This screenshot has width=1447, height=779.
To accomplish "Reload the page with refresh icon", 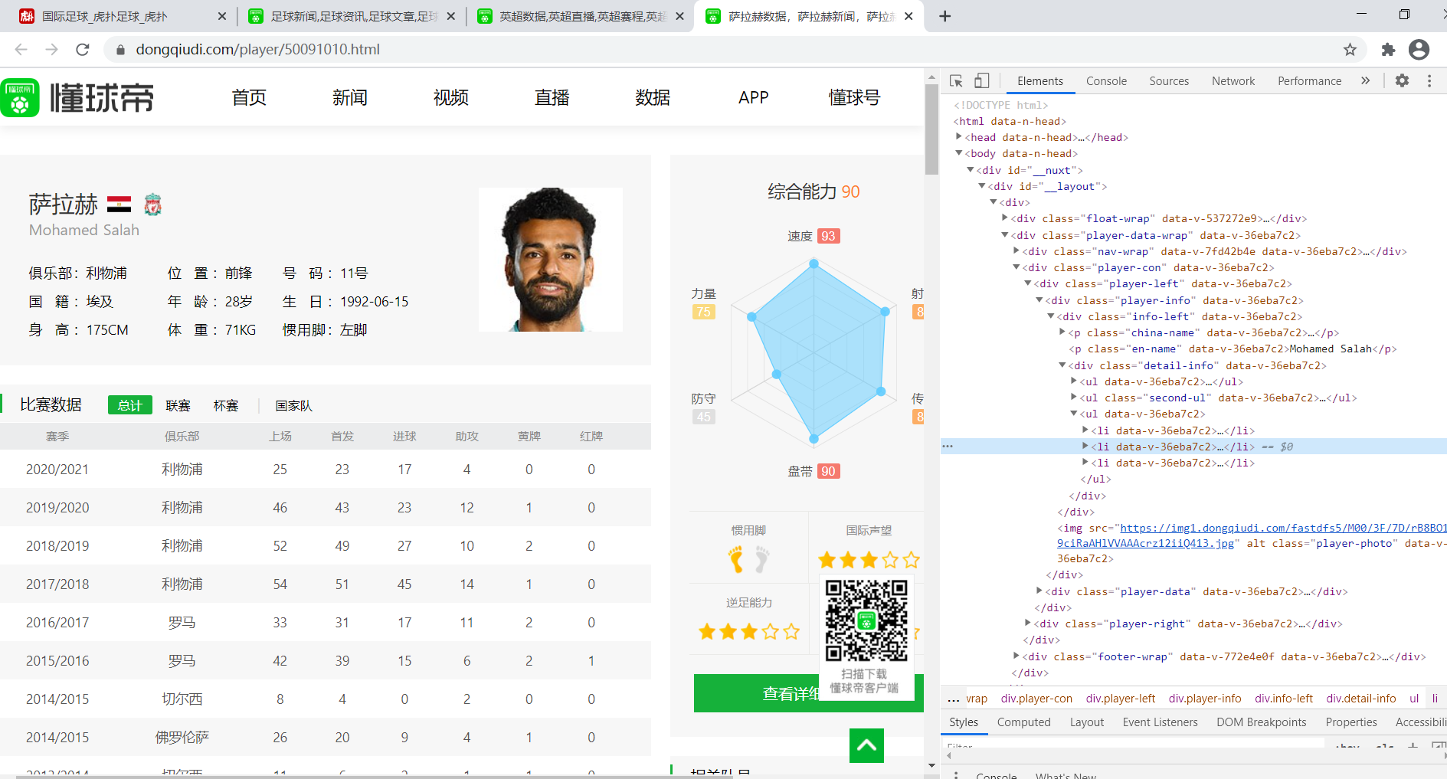I will [x=83, y=49].
